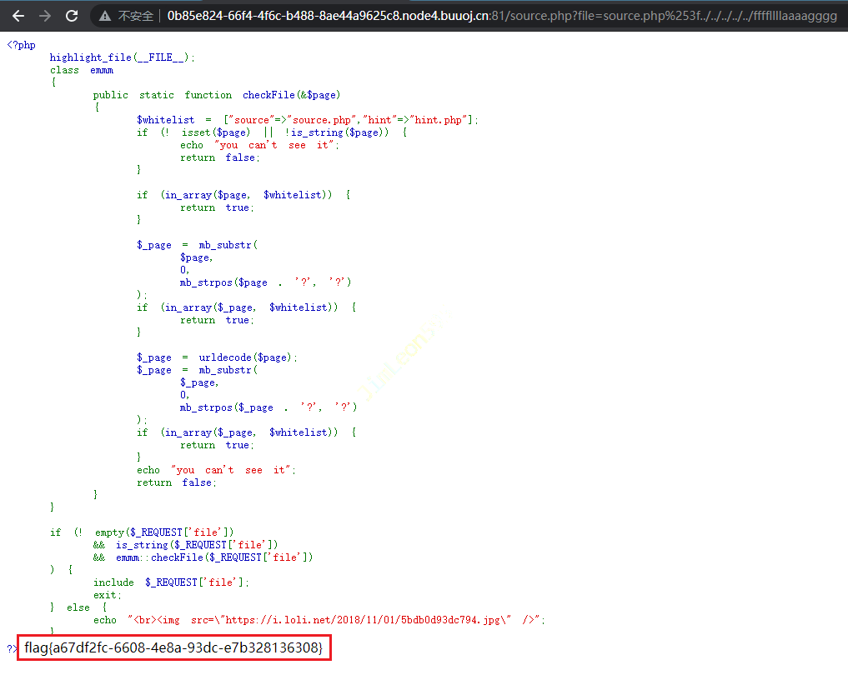This screenshot has width=848, height=685.
Task: Click the 'return false;' at function end
Action: (x=176, y=482)
